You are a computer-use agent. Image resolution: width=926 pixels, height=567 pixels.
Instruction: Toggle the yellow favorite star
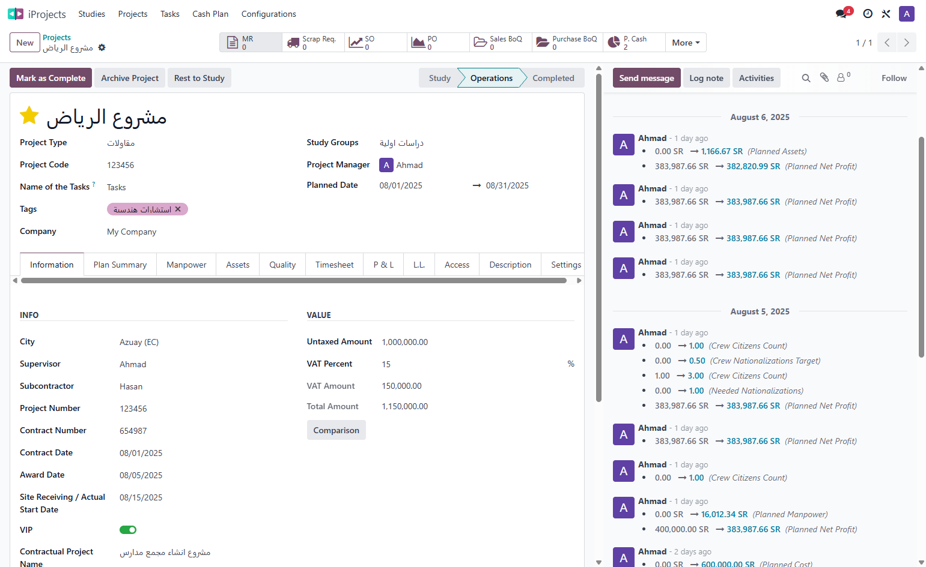[29, 115]
